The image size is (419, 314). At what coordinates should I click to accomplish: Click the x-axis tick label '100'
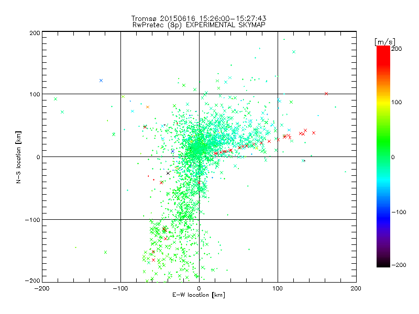pyautogui.click(x=278, y=288)
